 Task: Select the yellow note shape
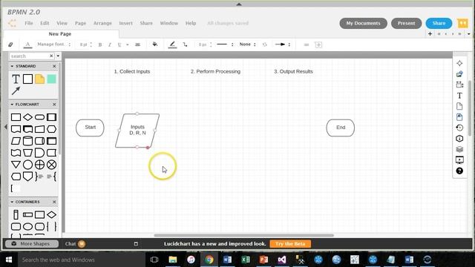(39, 79)
